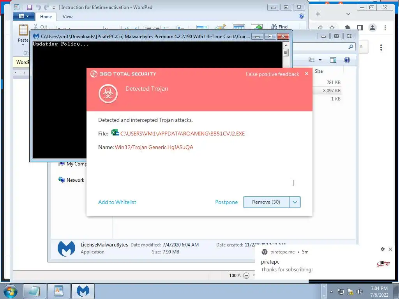Click the WordPad Redo icon
The image size is (399, 299).
47,7
